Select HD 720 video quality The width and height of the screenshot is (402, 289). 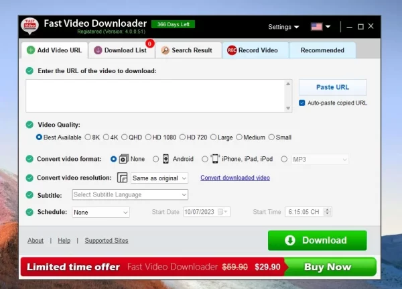(x=182, y=137)
